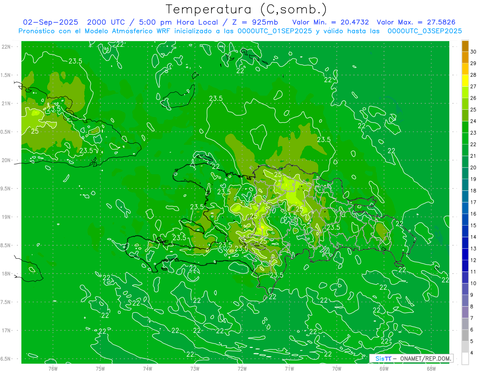Click the '19N' latitude axis label
Screen dimensions: 484x374
(6, 217)
